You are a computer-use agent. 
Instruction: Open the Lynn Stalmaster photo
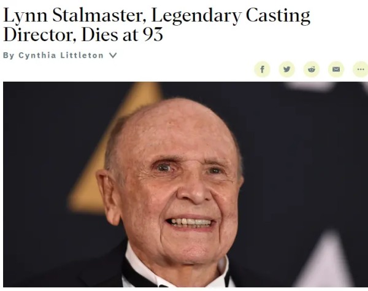click(185, 184)
